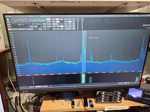Toggle the XIT offset button
The image size is (150, 112).
(x=36, y=26)
